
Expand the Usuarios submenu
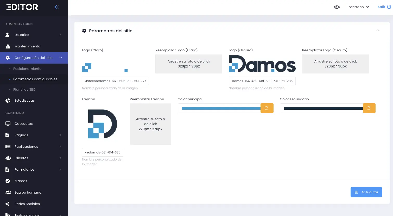click(60, 35)
